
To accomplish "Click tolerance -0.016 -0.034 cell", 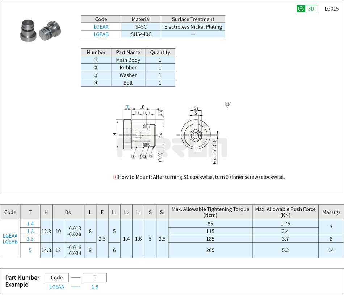I will [74, 250].
